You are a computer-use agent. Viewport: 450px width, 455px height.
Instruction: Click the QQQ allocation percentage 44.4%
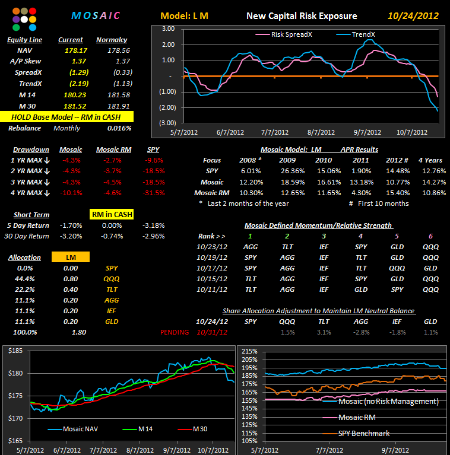coord(25,279)
